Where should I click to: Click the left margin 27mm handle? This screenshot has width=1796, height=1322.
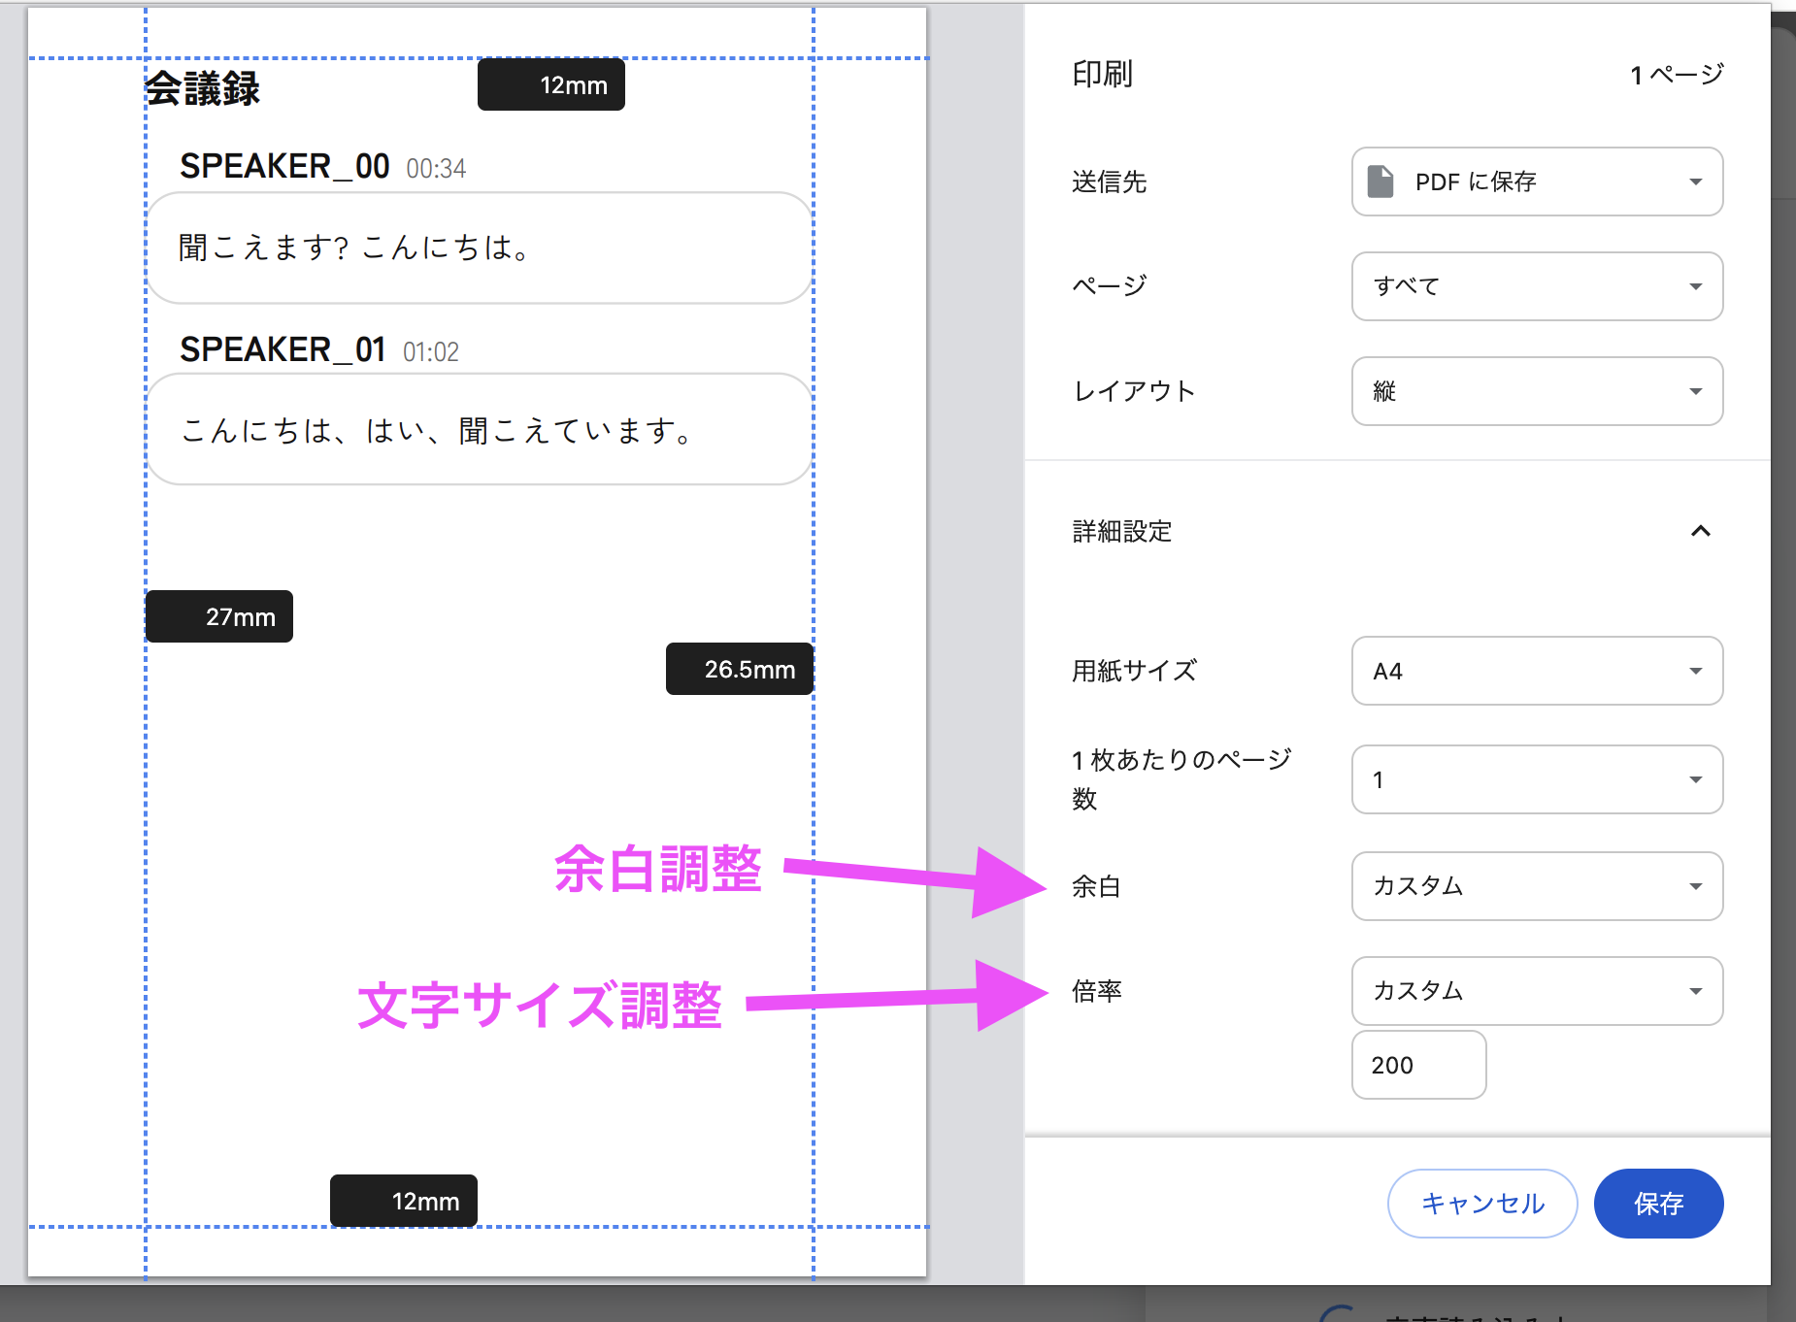click(218, 616)
